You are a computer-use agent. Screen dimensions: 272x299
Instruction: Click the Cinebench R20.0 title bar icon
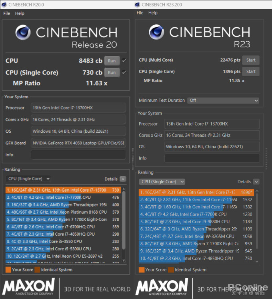point(4,4)
